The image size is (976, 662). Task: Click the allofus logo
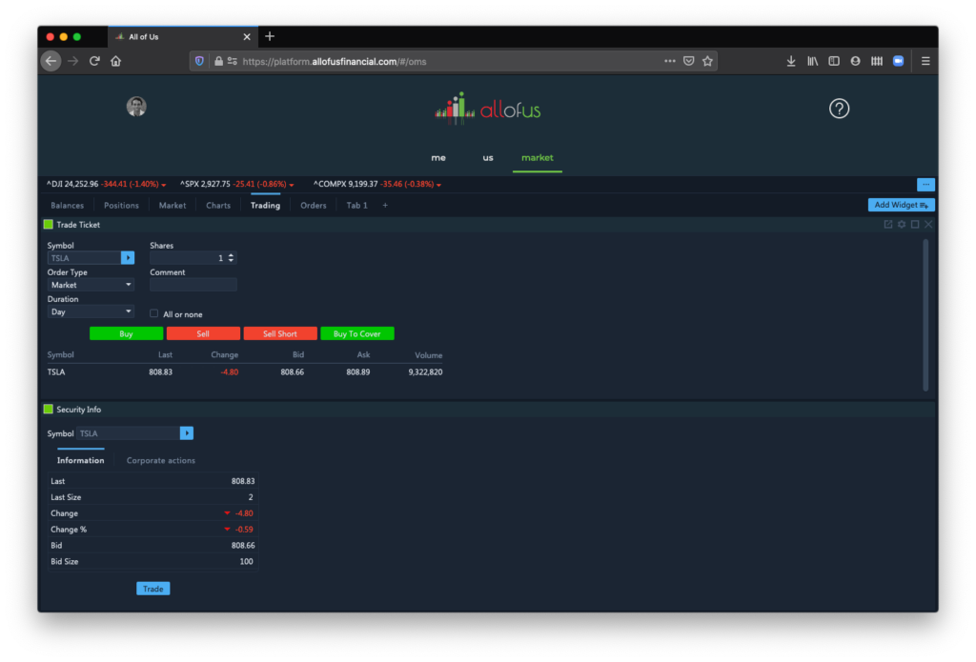[487, 109]
